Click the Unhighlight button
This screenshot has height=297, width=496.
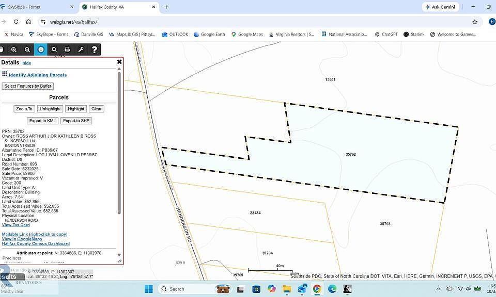point(50,109)
